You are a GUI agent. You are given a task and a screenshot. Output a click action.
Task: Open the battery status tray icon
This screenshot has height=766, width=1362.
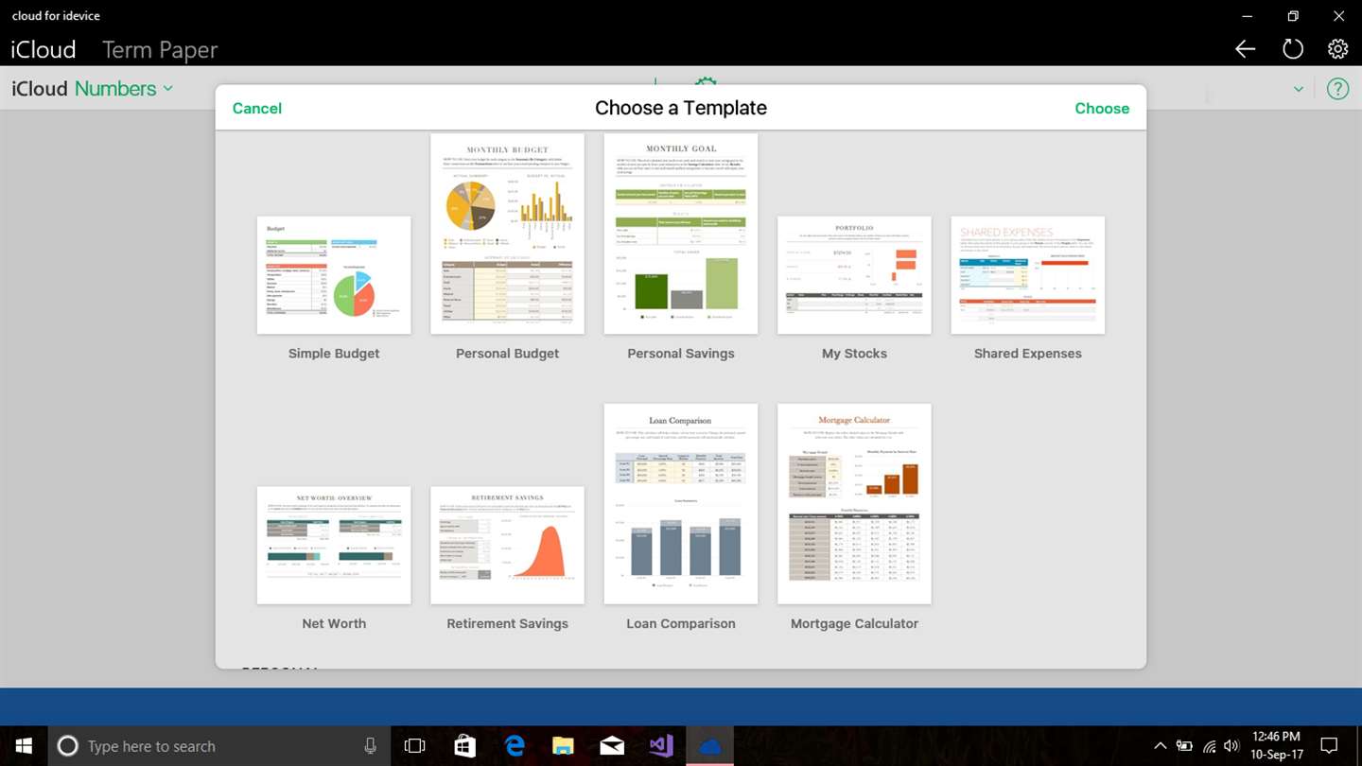click(1184, 746)
